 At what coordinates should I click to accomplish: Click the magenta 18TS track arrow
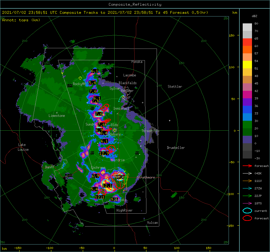point(247,203)
